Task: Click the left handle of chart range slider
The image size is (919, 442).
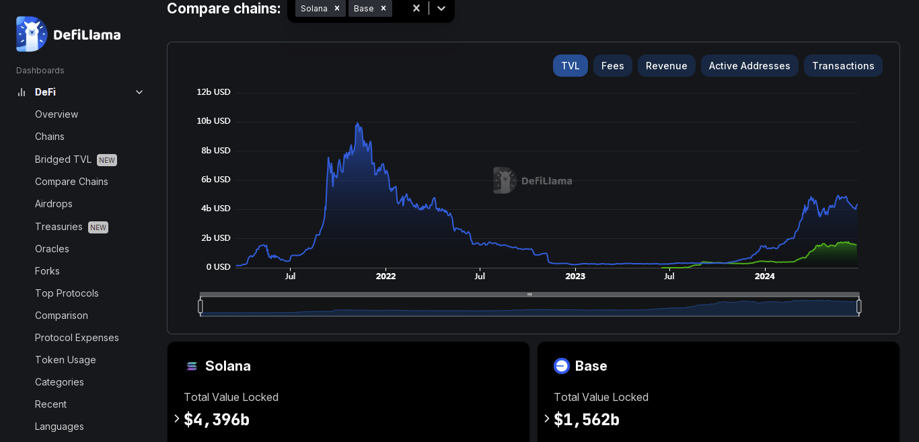Action: coord(200,307)
